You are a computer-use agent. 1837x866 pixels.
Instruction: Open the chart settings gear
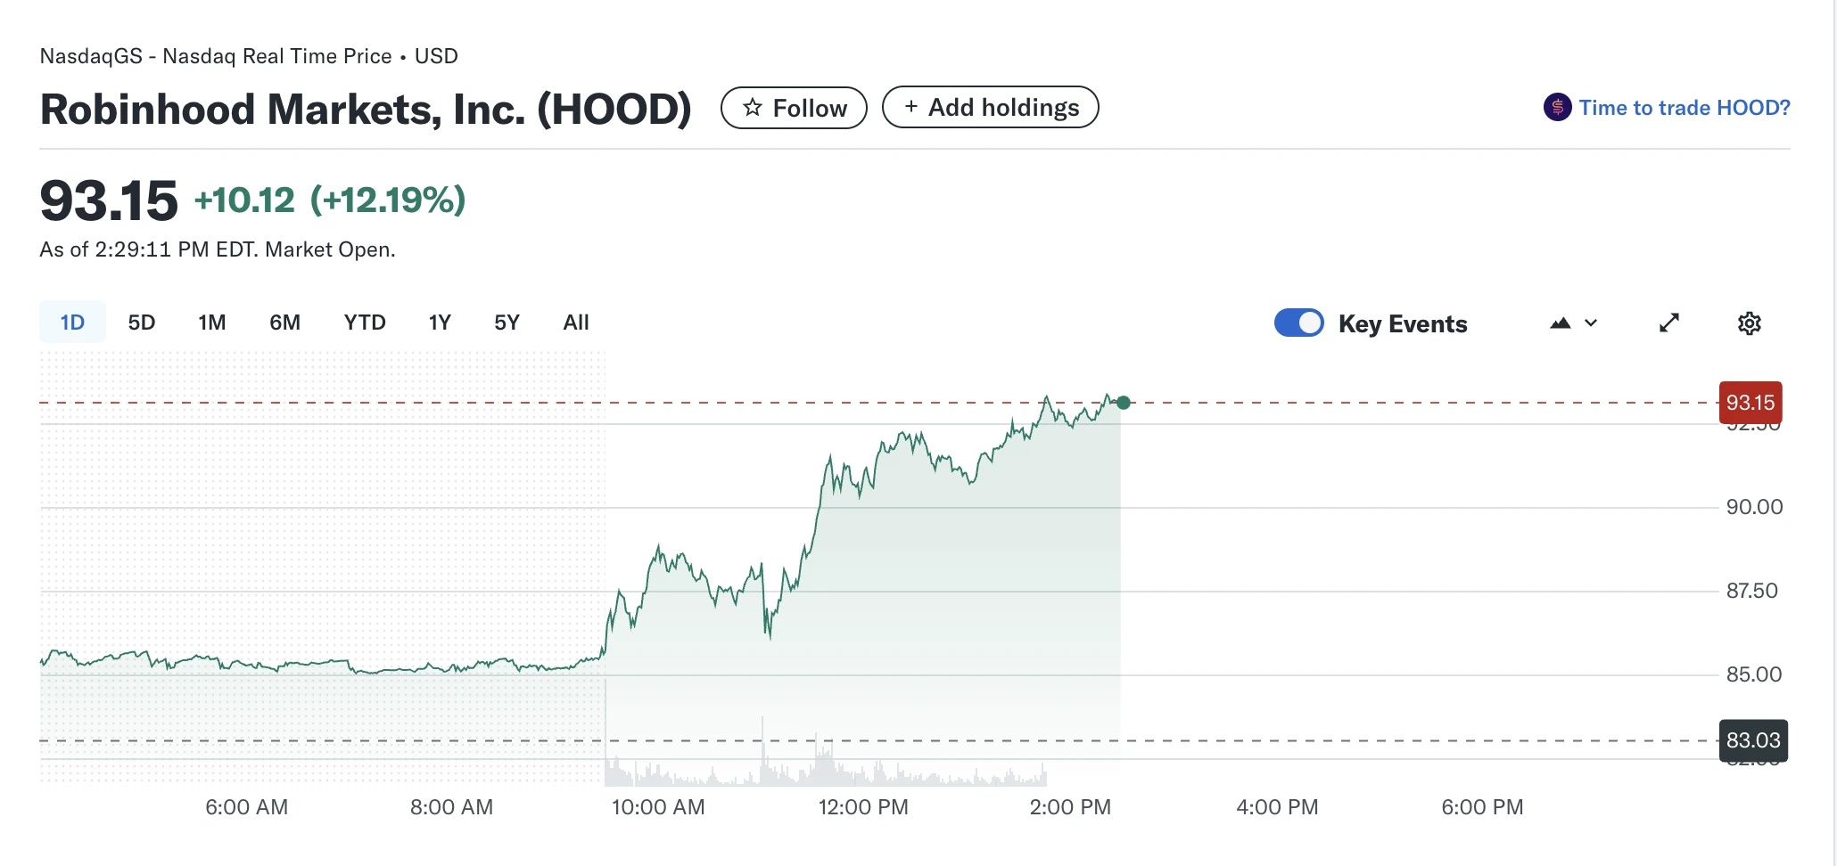1750,323
